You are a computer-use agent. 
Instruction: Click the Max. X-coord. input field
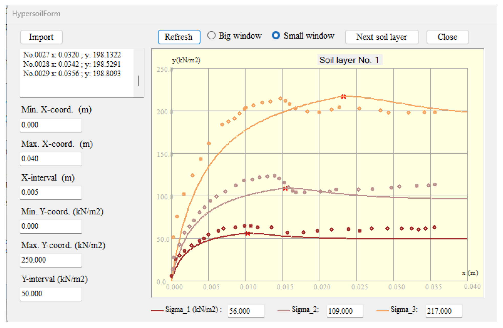tap(51, 159)
